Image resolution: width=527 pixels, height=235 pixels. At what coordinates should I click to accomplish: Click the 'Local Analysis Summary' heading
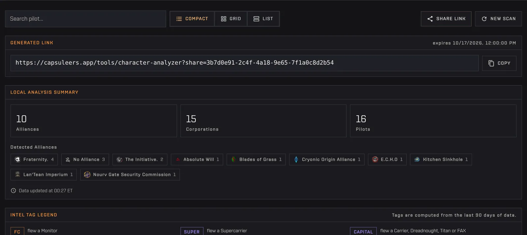coord(44,92)
